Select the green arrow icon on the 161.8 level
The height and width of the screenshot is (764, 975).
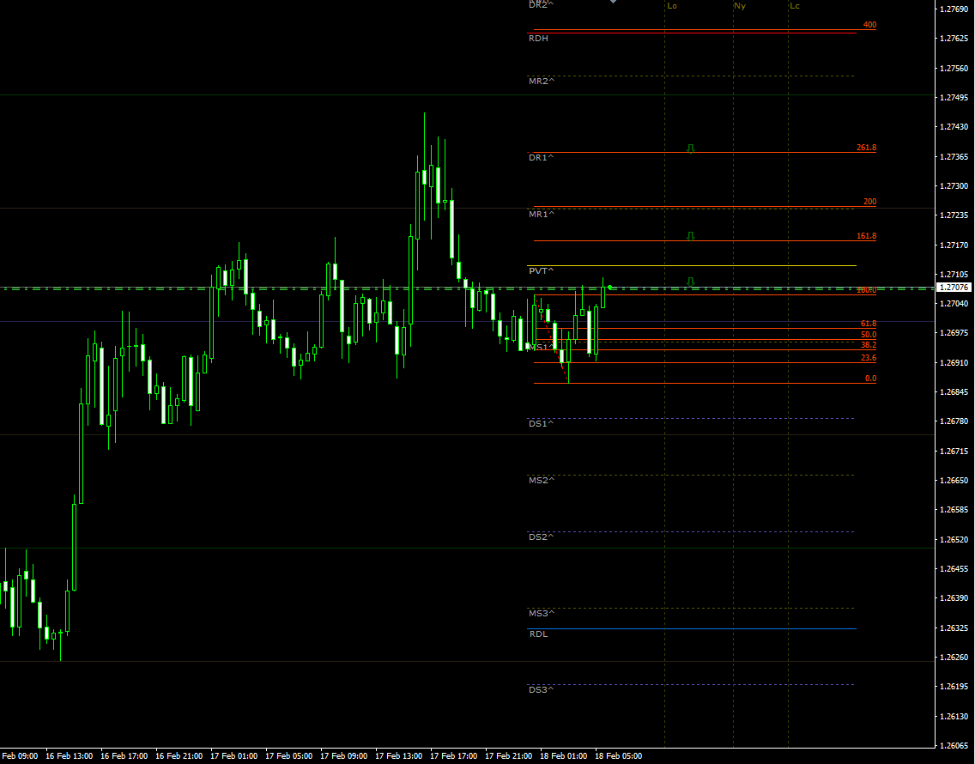pos(691,234)
